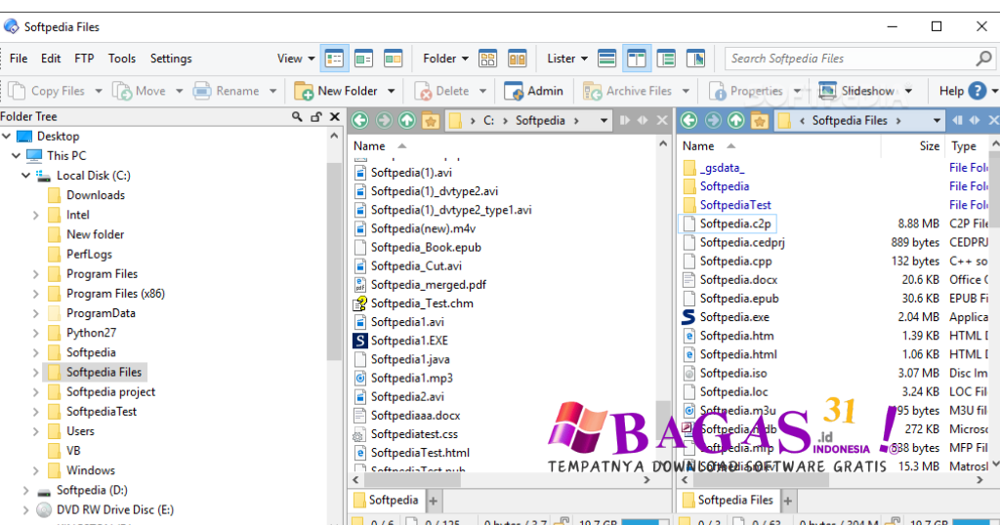Image resolution: width=1000 pixels, height=525 pixels.
Task: Click the Archive Files toolbar button
Action: pyautogui.click(x=628, y=91)
